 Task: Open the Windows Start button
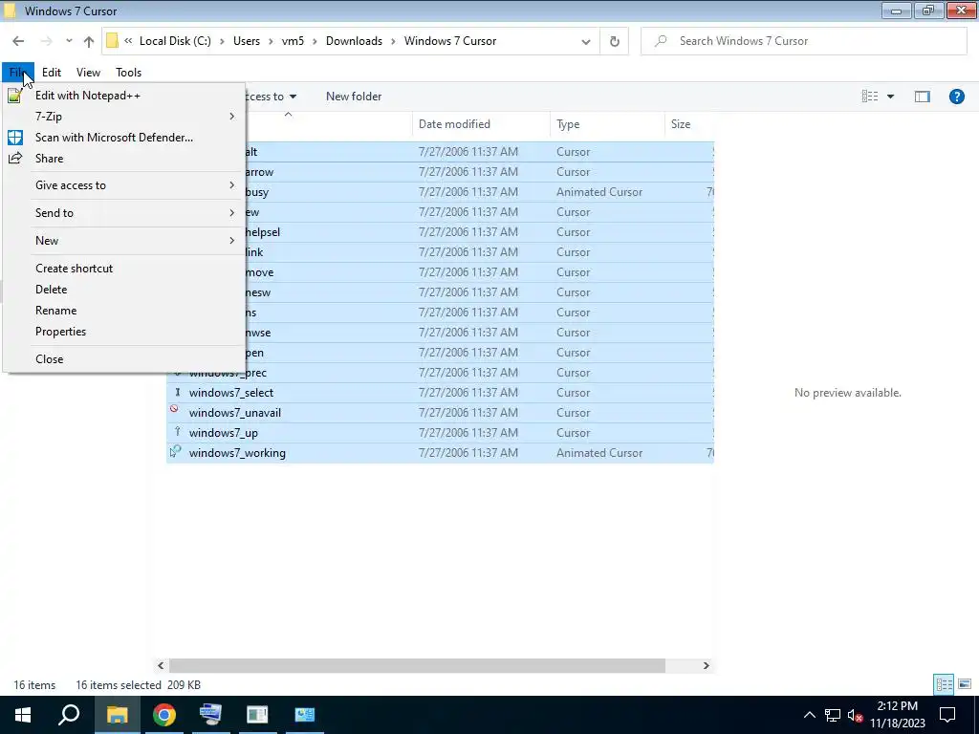click(23, 715)
